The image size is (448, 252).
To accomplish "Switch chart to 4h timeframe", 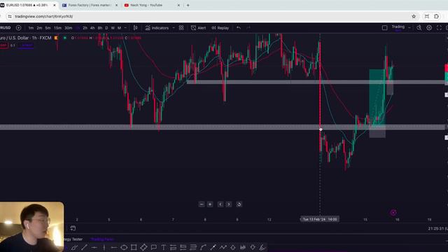I will [92, 28].
